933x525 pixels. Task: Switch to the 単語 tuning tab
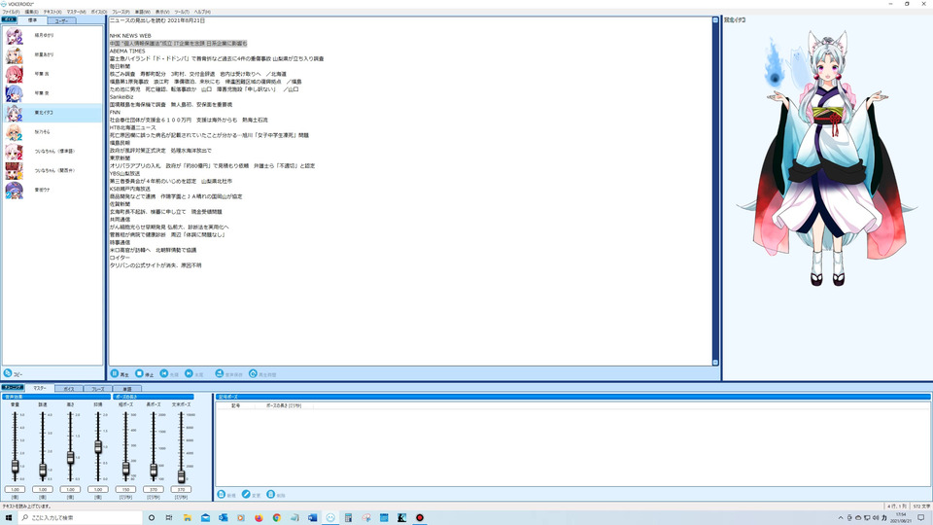pyautogui.click(x=127, y=389)
